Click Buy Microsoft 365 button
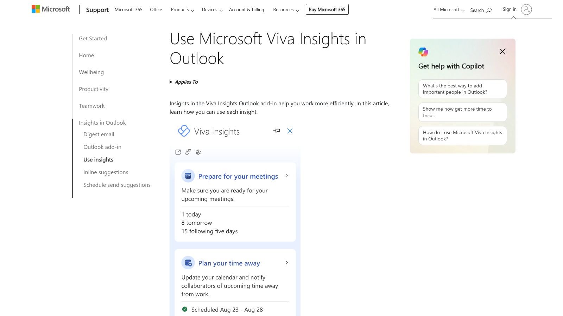This screenshot has height=316, width=563. point(327,9)
